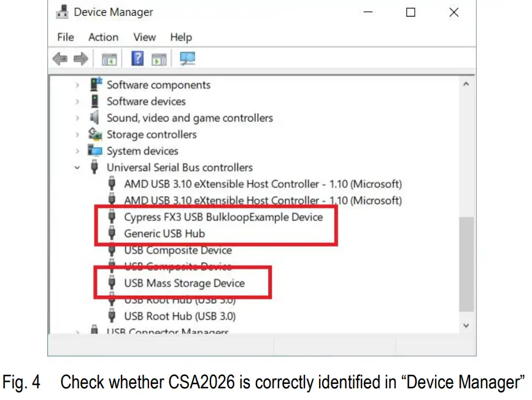Open the View menu

[x=144, y=37]
